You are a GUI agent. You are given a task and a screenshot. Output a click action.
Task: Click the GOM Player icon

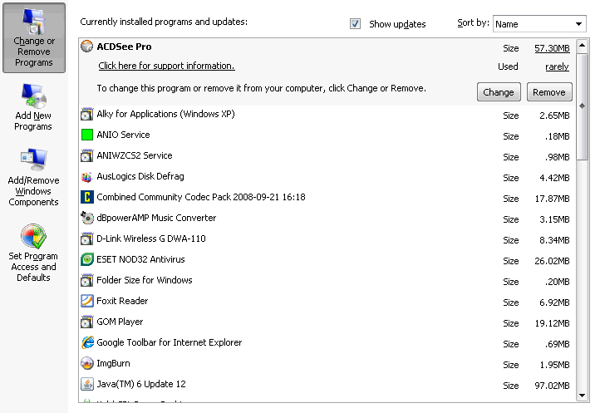click(87, 322)
